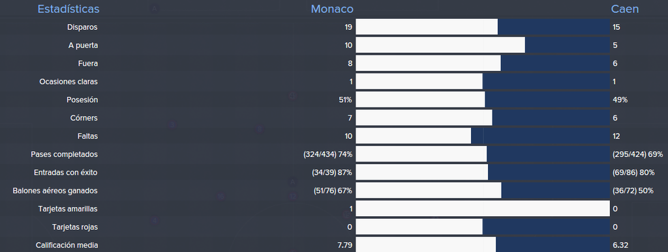Click Monaco's 7.79 average rating value
668x252 pixels.
pyautogui.click(x=344, y=245)
